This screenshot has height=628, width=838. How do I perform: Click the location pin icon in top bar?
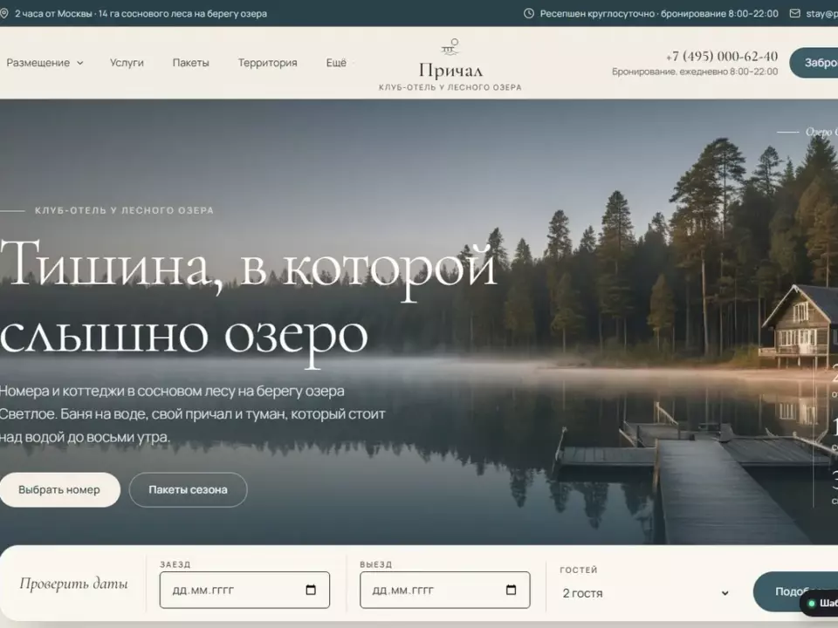[3, 13]
